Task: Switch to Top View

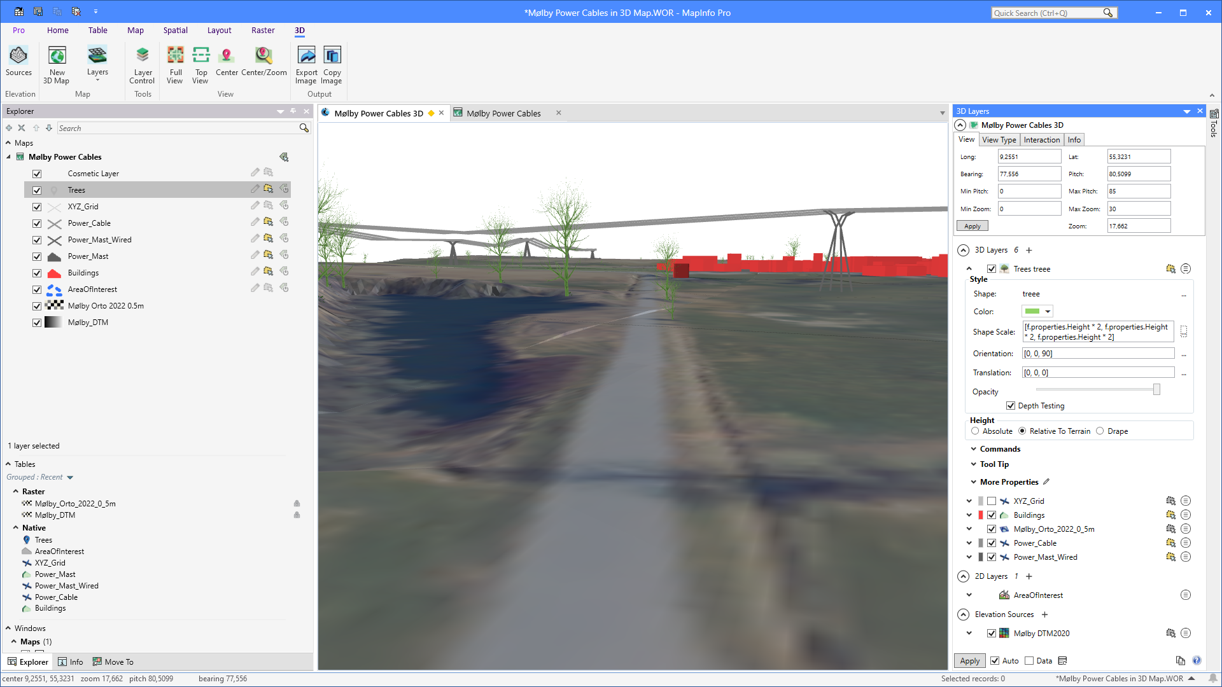Action: pos(200,62)
